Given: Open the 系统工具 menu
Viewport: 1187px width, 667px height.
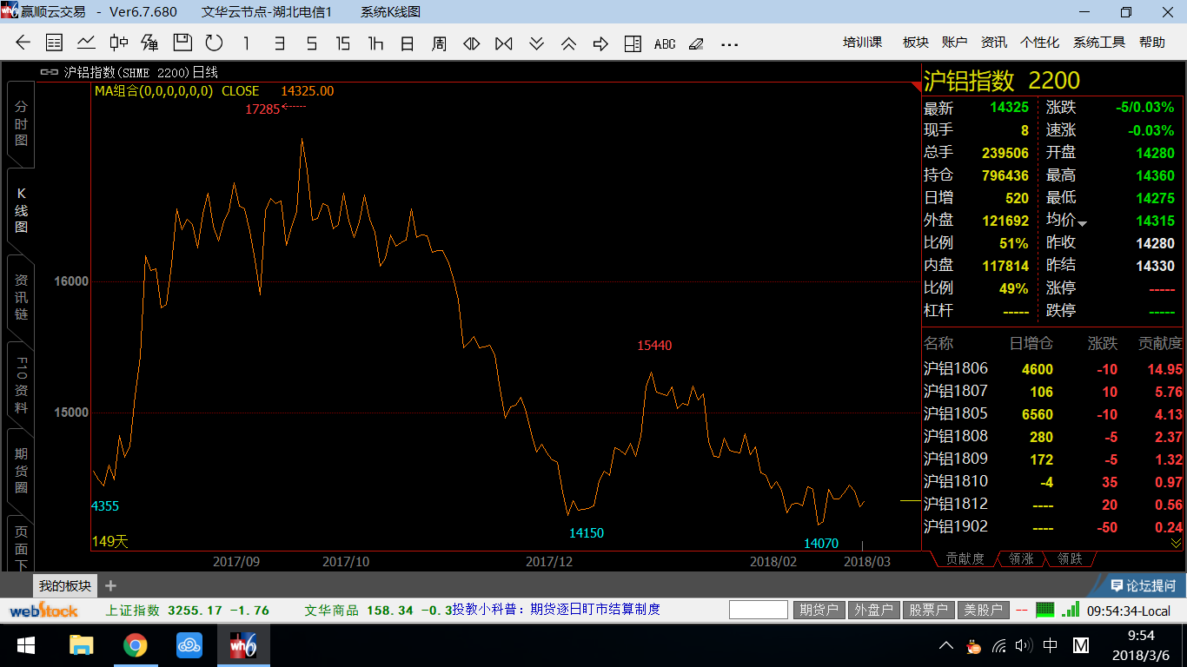Looking at the screenshot, I should coord(1098,43).
